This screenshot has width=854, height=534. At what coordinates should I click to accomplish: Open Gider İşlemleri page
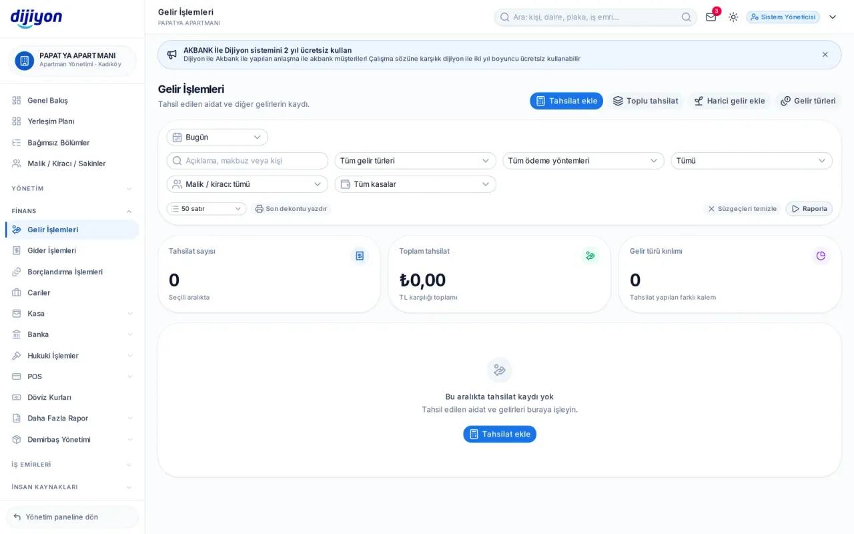72,251
